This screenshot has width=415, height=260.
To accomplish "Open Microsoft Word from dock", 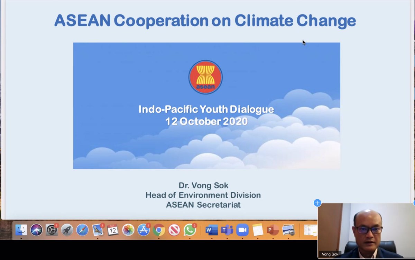I will [x=212, y=230].
